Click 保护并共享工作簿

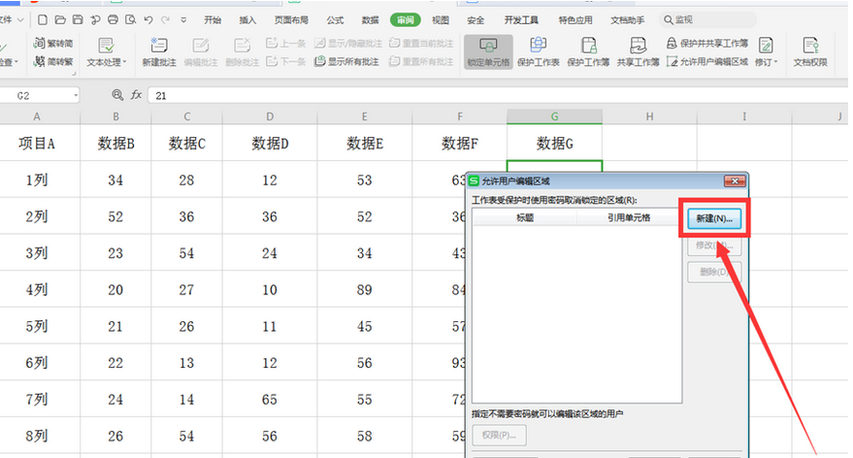tap(707, 43)
